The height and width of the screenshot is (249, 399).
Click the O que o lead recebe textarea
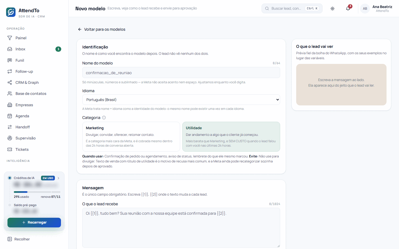point(181,228)
